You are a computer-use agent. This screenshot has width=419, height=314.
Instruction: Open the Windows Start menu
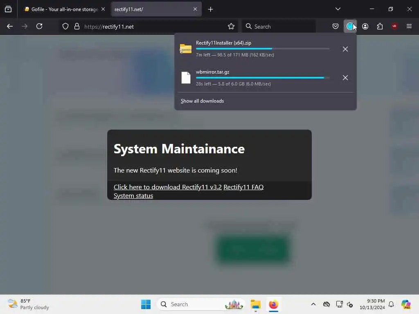click(146, 304)
